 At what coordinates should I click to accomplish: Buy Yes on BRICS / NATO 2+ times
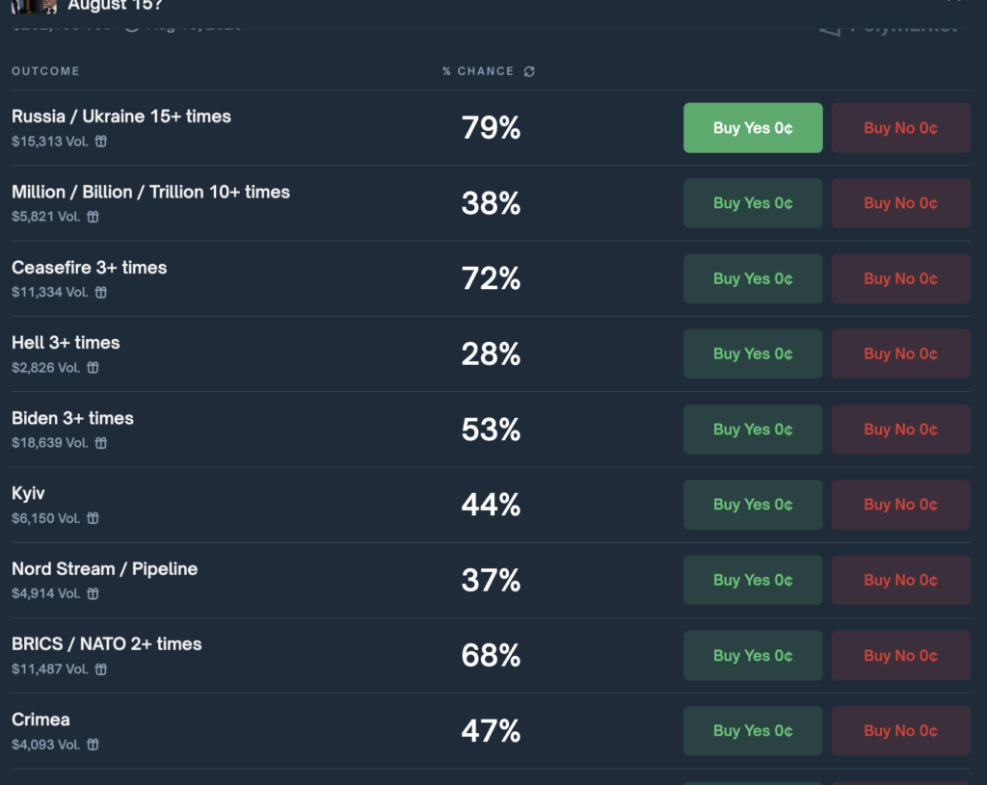click(x=753, y=656)
